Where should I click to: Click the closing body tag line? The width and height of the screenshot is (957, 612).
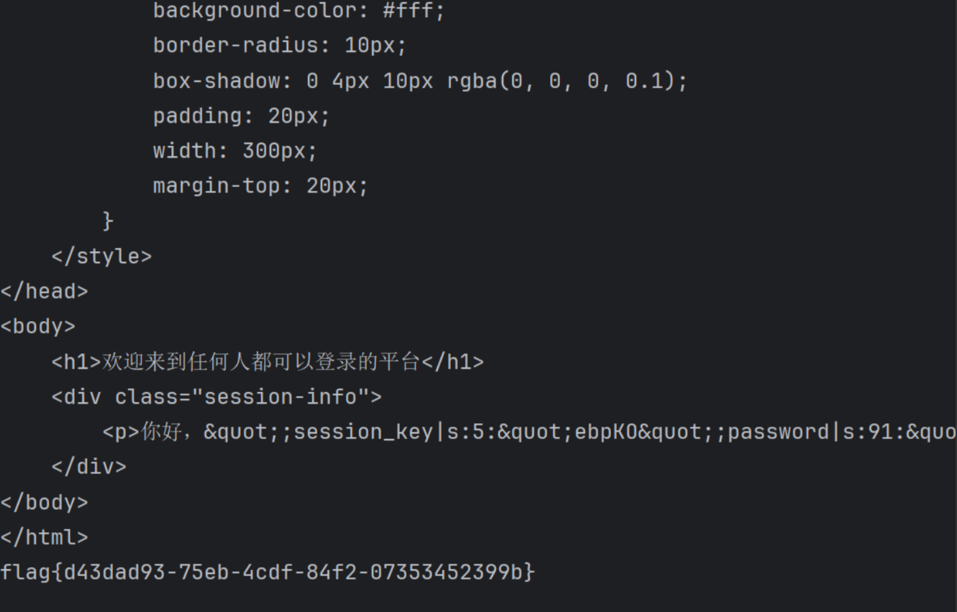[x=44, y=502]
